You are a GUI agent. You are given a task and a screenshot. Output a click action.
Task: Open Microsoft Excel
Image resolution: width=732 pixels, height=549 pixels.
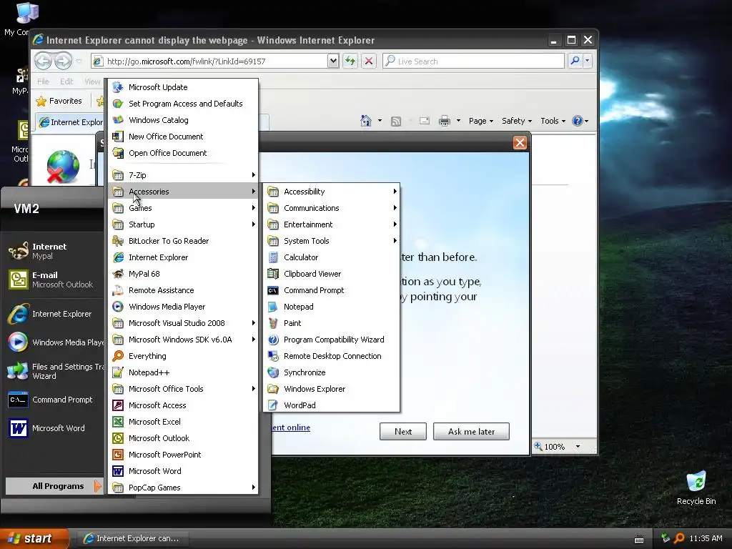(x=183, y=422)
